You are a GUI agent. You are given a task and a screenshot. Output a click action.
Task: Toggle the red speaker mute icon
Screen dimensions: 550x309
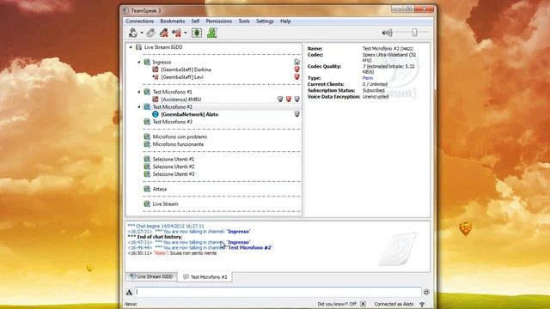point(177,33)
